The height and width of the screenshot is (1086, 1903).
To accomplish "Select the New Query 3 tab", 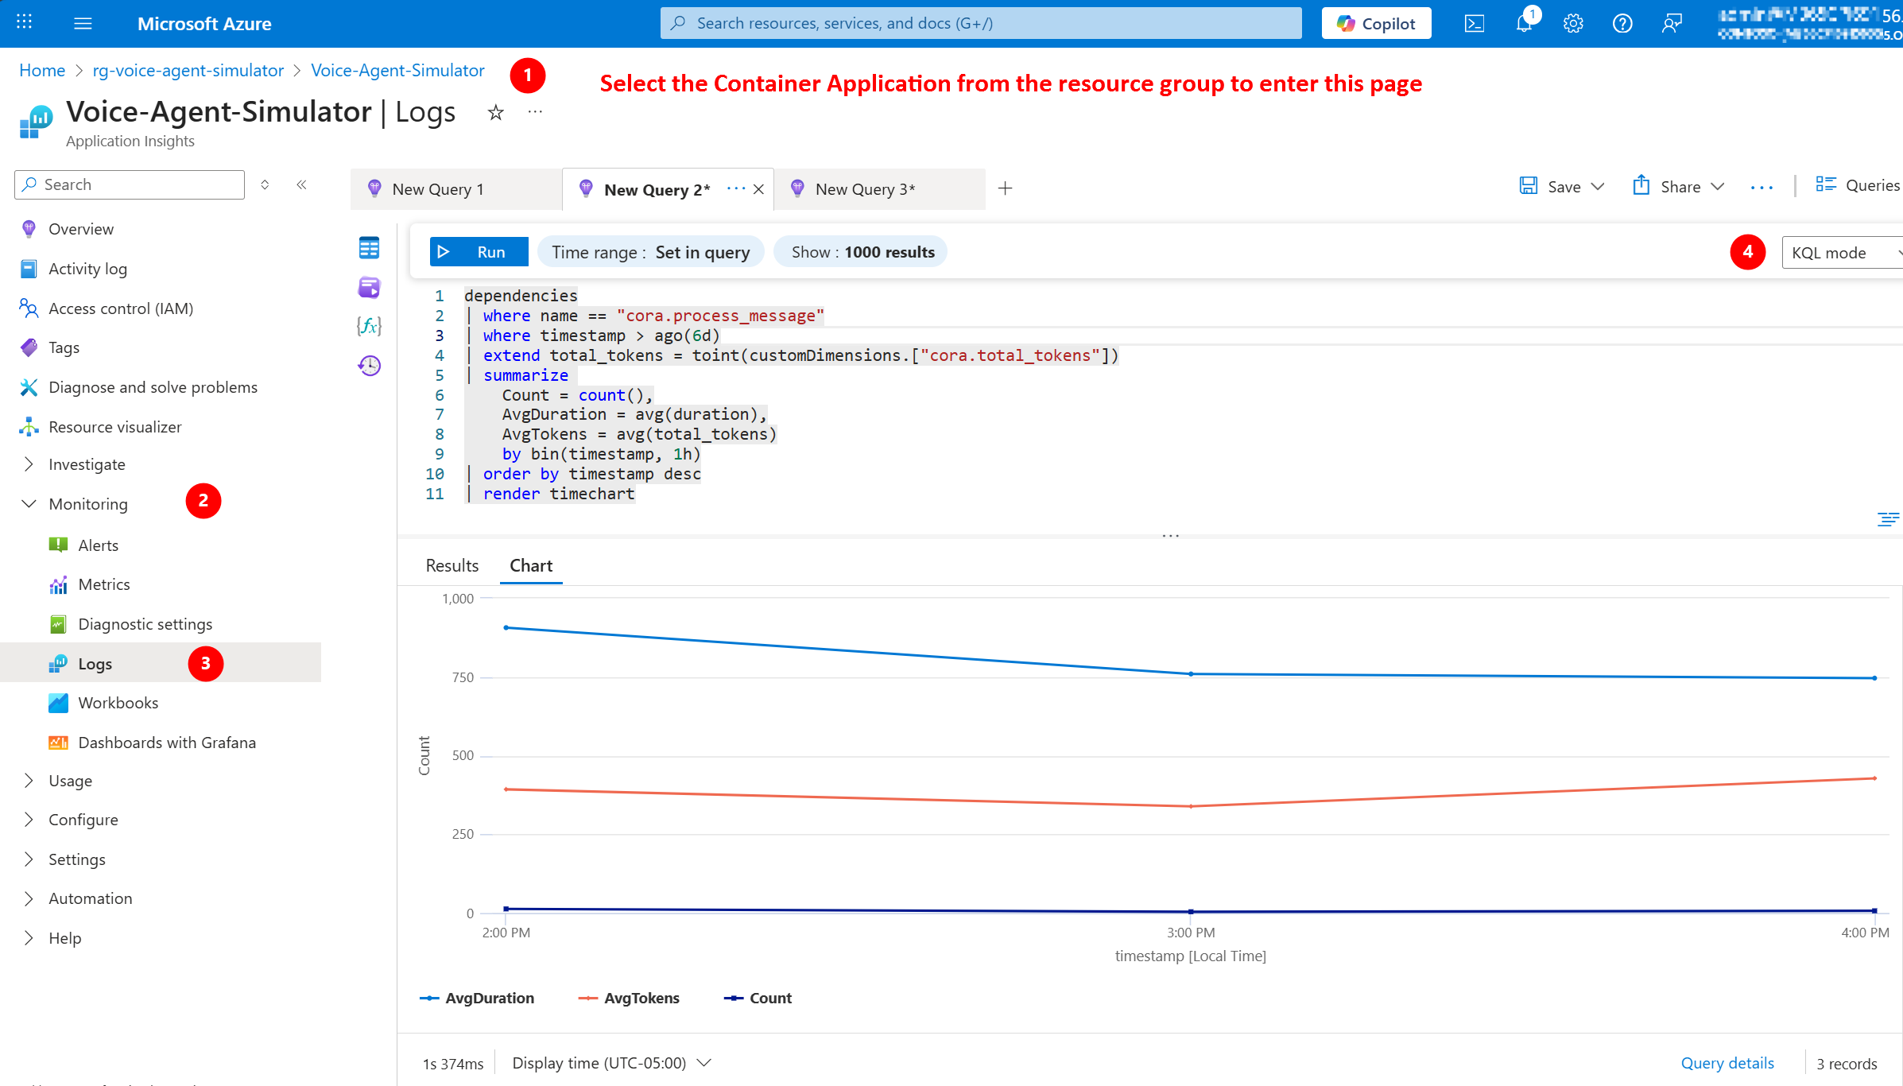I will click(x=865, y=188).
